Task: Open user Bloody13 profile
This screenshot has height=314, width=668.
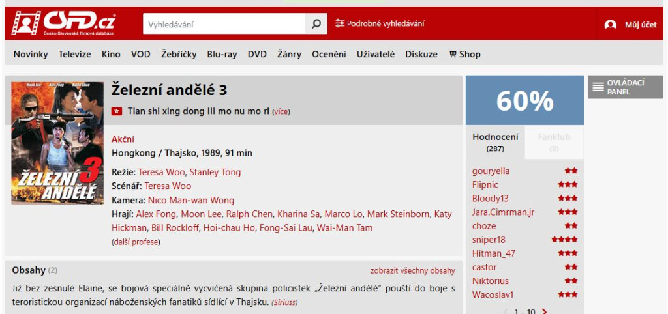Action: 490,198
